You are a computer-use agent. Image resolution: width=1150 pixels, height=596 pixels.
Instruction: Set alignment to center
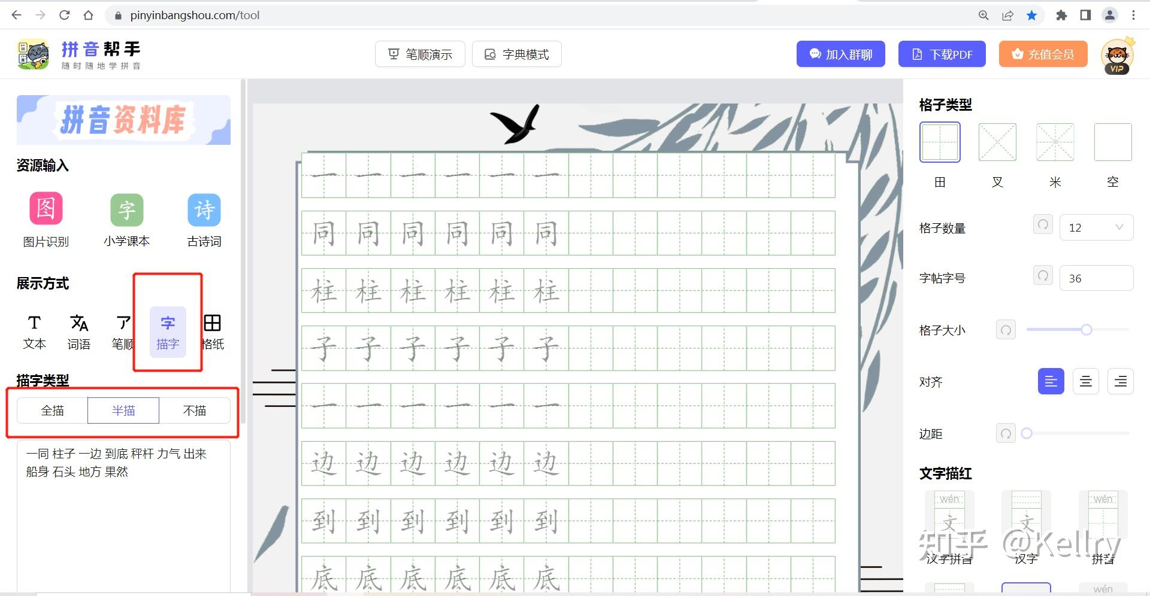[1086, 381]
